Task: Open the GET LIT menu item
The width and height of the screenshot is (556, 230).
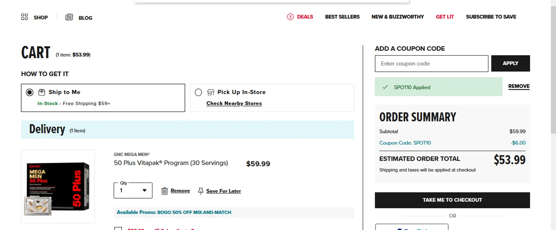Action: point(445,17)
